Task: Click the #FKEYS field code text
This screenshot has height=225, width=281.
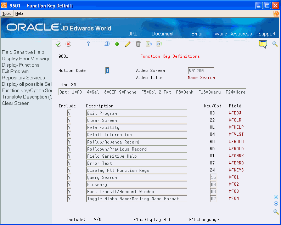Action: point(236,170)
